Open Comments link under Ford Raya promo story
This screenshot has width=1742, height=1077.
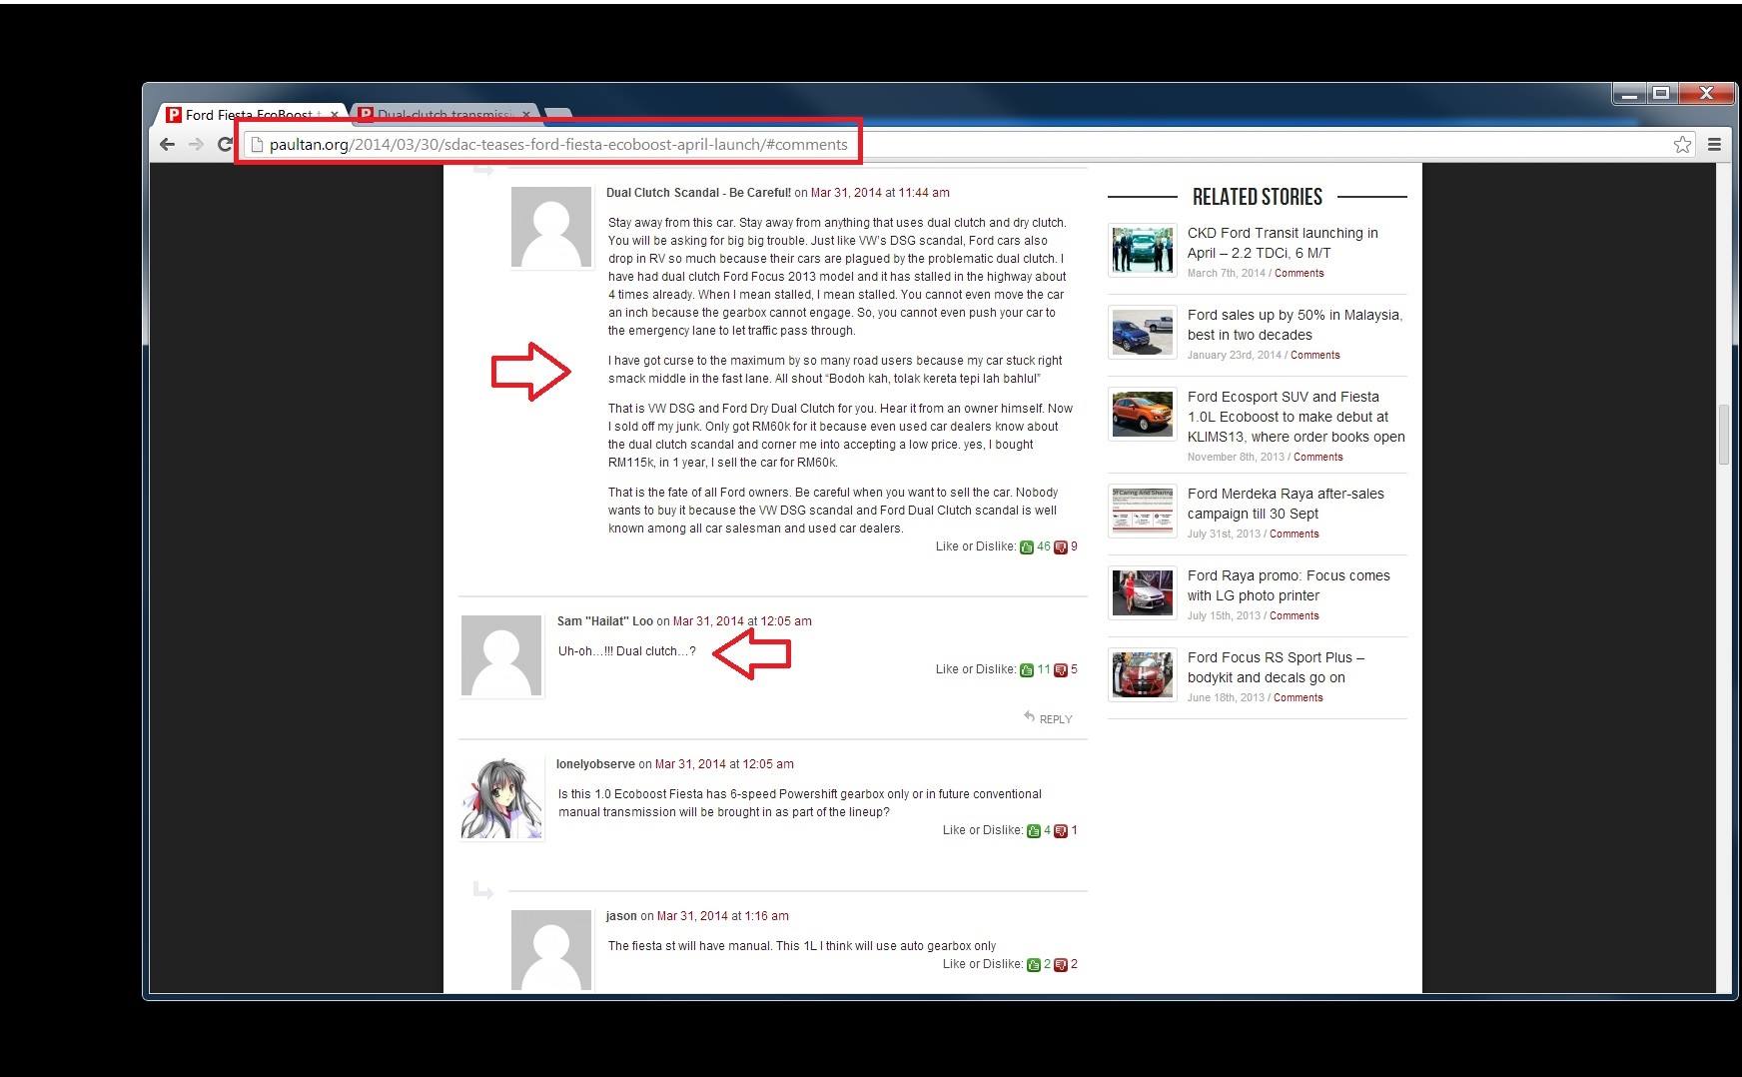(1294, 616)
